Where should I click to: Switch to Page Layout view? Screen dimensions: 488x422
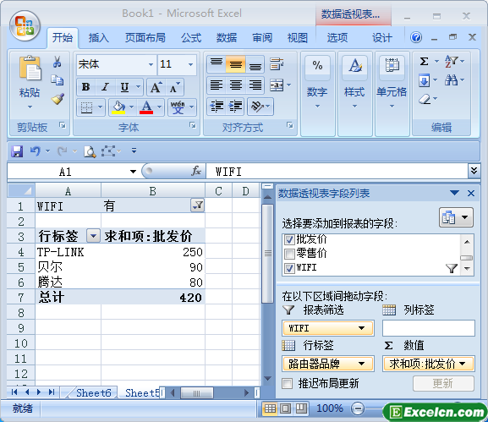(285, 408)
